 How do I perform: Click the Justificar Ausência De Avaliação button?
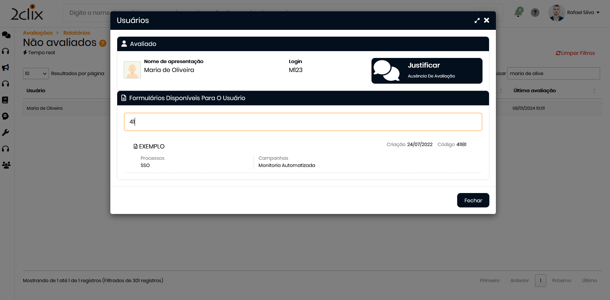click(x=427, y=71)
